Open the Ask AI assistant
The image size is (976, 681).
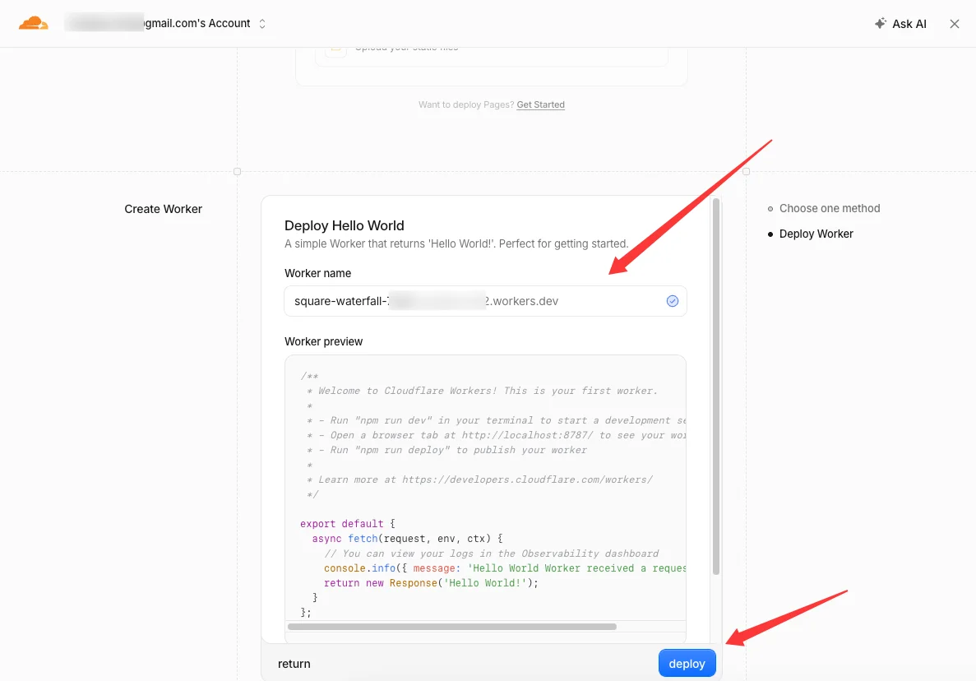(900, 24)
